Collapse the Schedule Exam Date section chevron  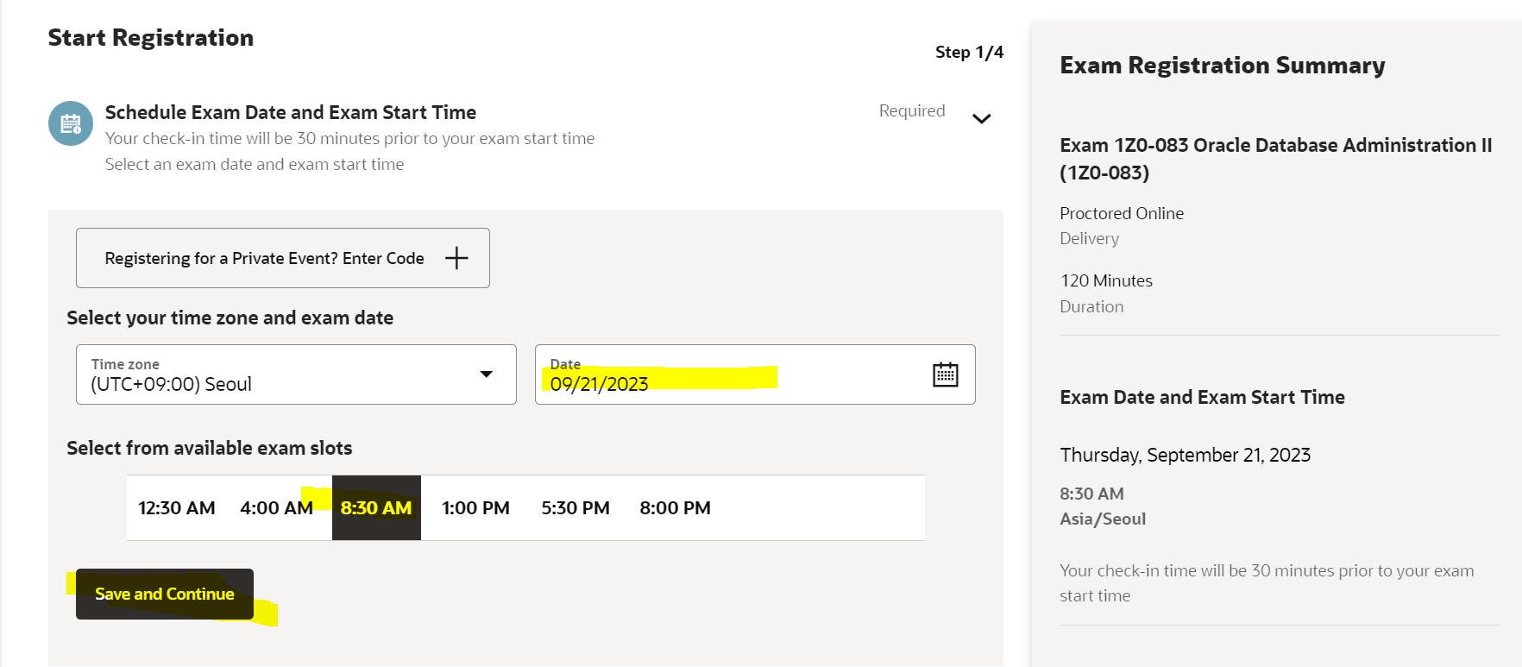(x=981, y=118)
